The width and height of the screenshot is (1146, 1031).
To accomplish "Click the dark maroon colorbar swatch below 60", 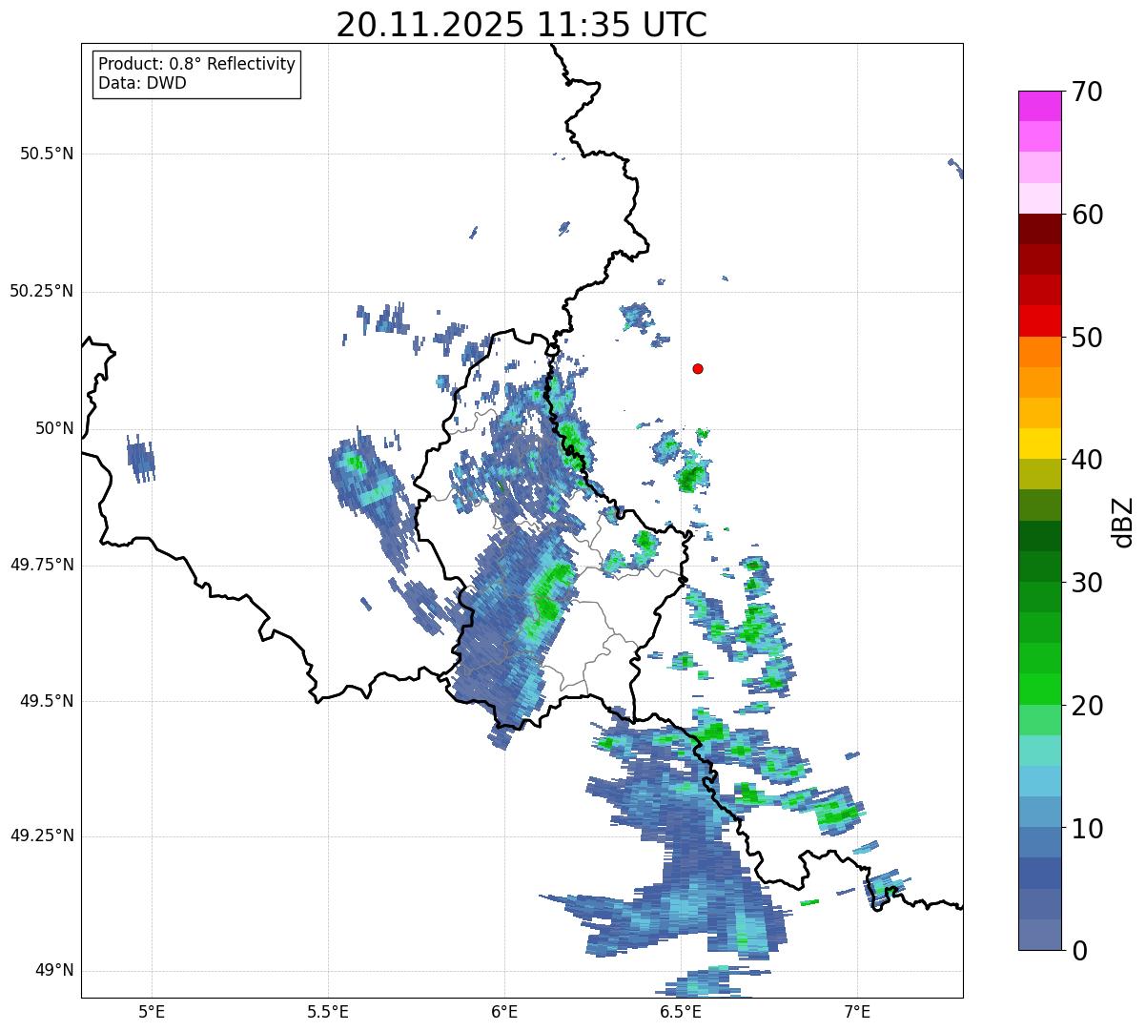I will click(x=1039, y=230).
